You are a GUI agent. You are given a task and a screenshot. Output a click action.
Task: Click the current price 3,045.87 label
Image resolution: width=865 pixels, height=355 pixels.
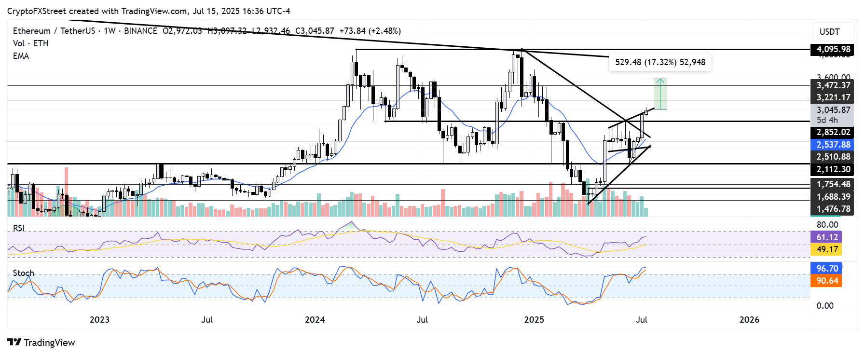[x=833, y=110]
